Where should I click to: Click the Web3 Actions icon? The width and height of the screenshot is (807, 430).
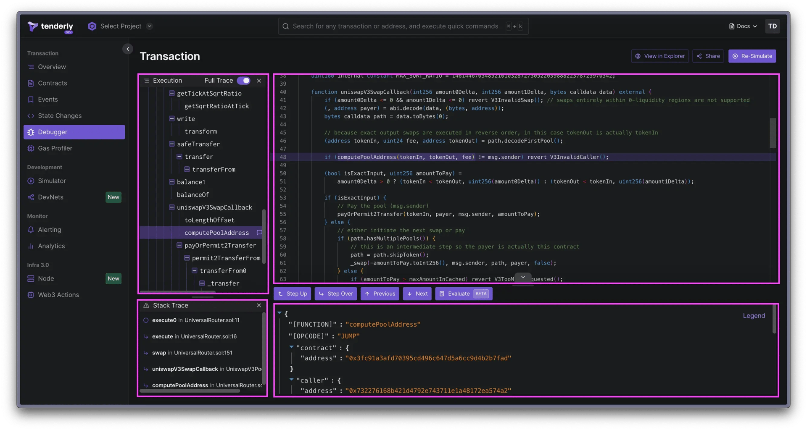coord(31,295)
